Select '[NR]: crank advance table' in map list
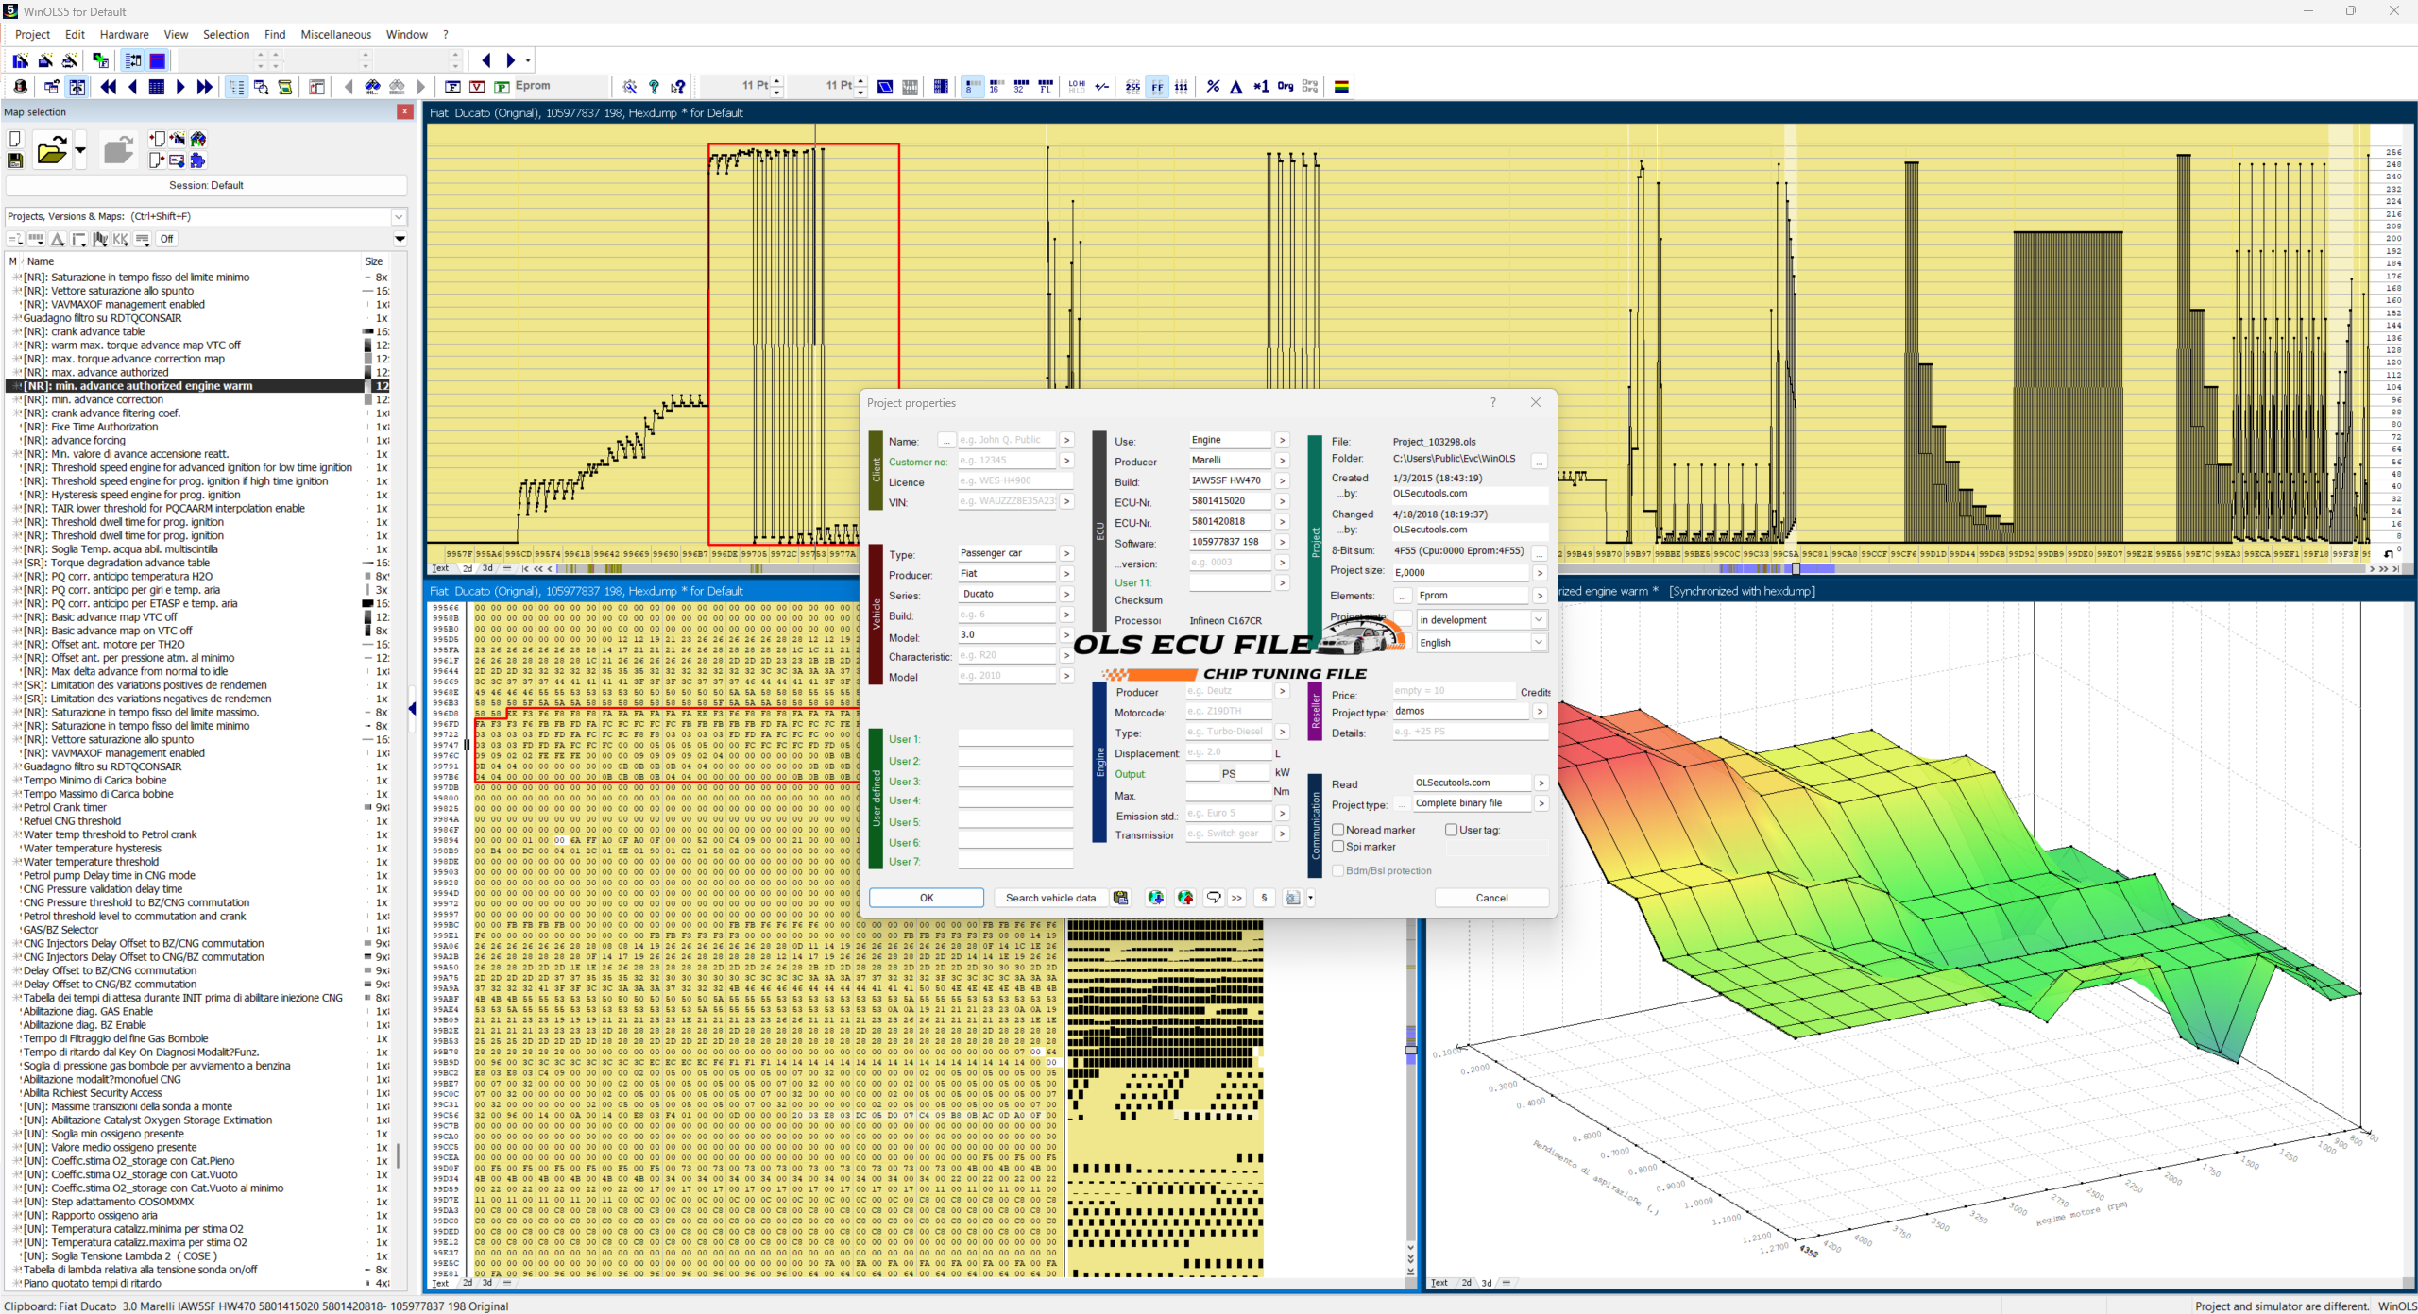Screen dimensions: 2418x1314 click(84, 331)
